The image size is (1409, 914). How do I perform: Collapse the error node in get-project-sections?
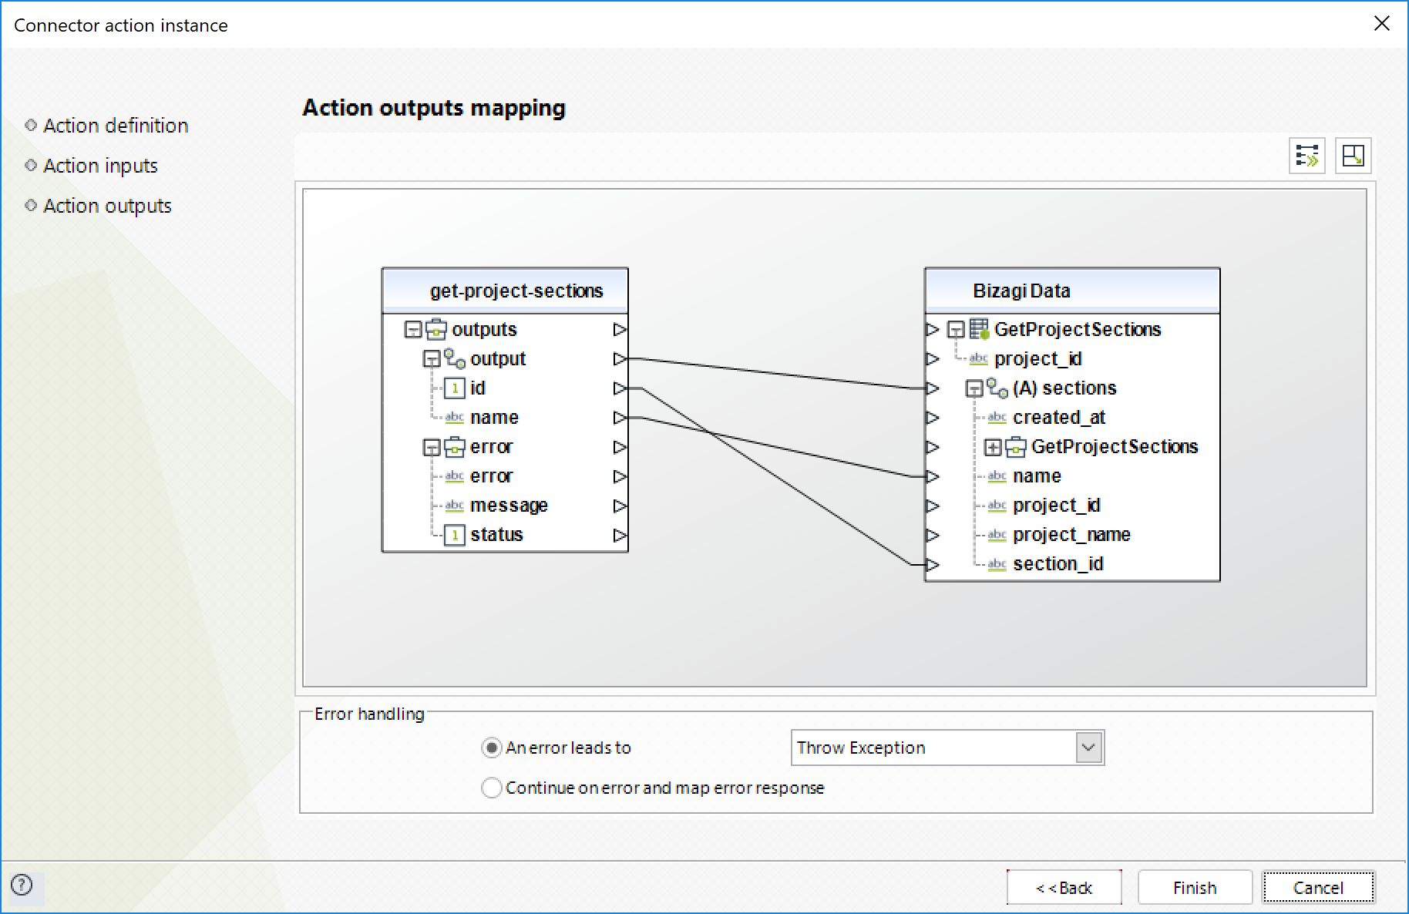pos(432,447)
